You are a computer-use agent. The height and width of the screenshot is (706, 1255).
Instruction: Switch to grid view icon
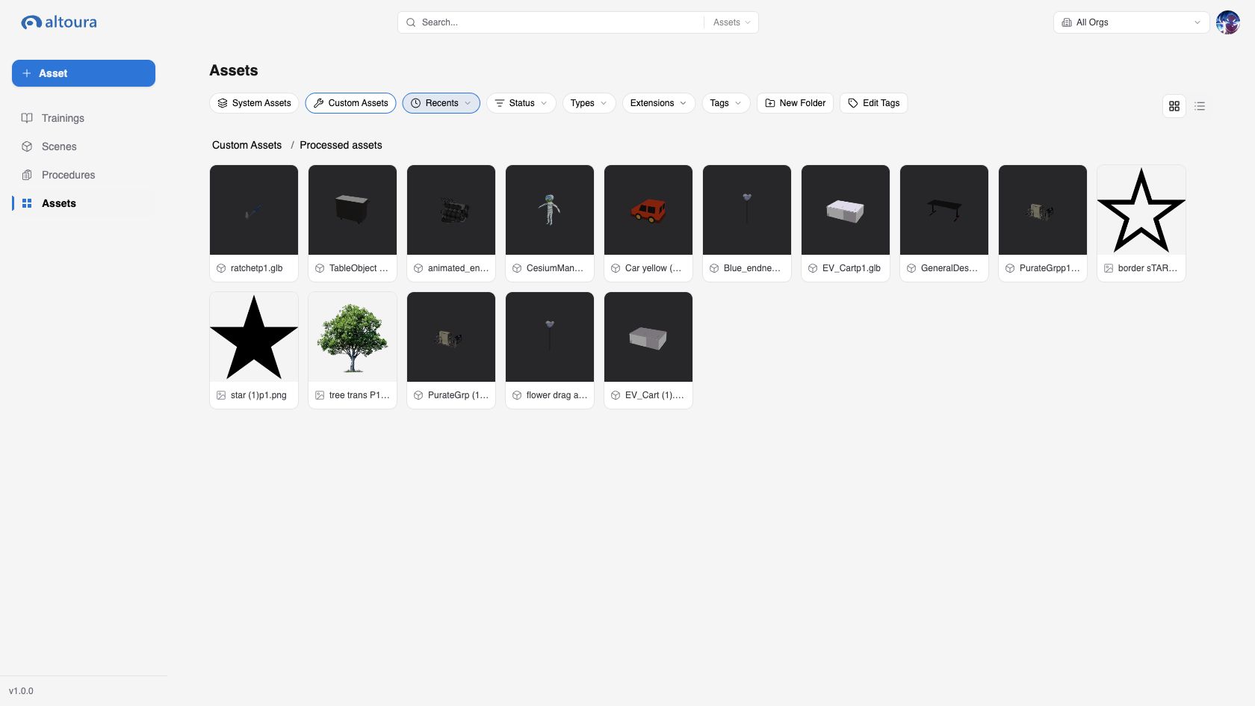1174,106
